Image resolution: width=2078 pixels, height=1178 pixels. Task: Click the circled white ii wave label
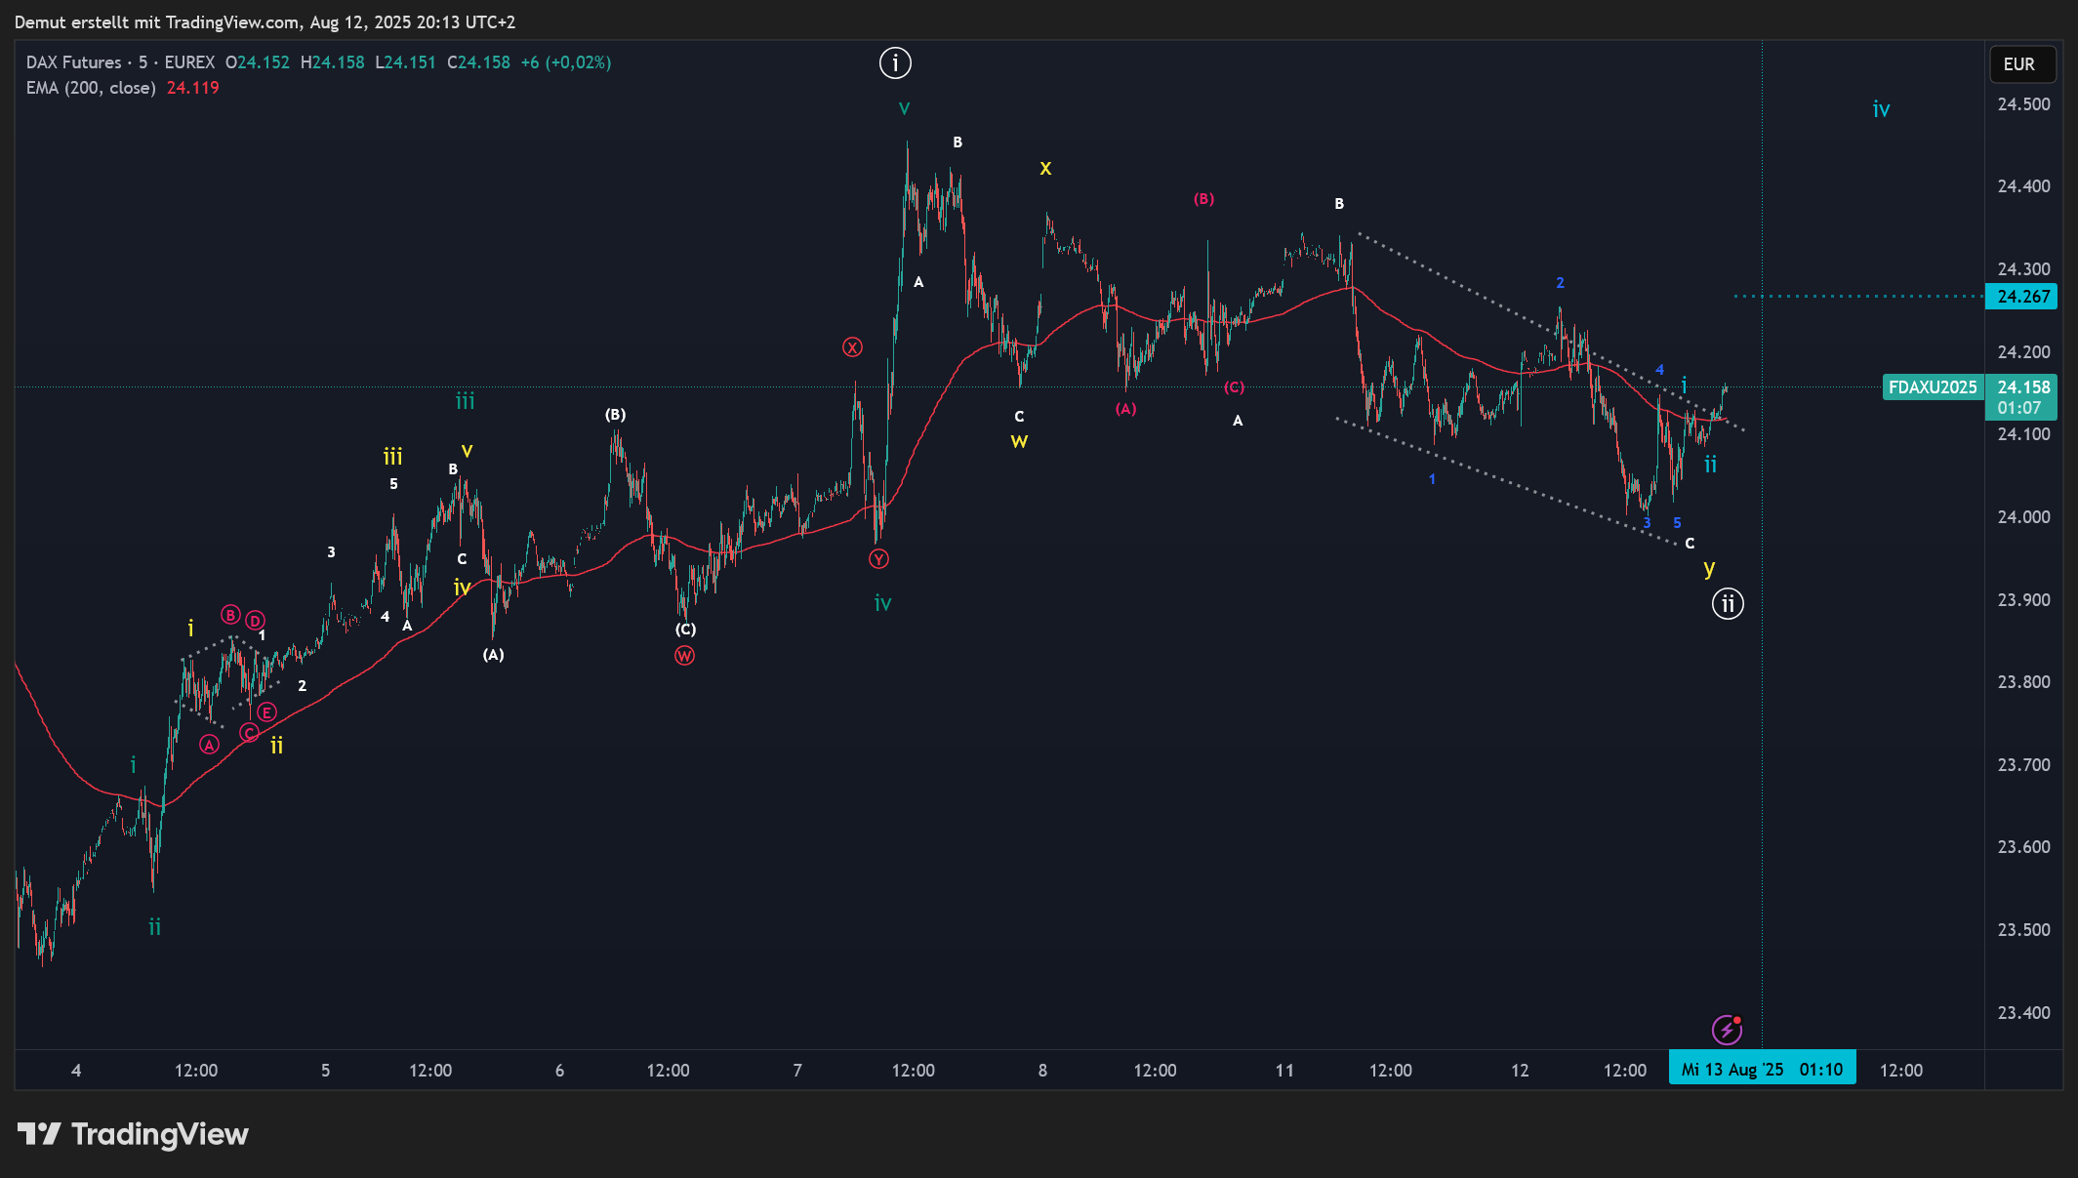click(x=1728, y=604)
